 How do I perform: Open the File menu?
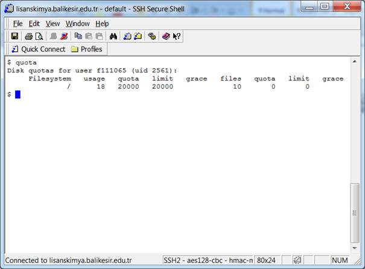click(17, 24)
